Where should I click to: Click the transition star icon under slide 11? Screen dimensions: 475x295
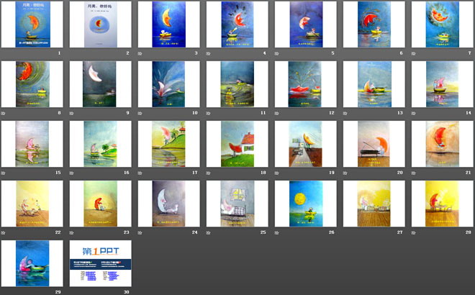pos(209,113)
